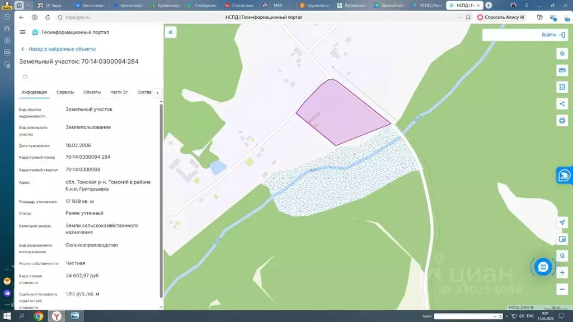Click the taskbar Адрес input field

(x=464, y=316)
